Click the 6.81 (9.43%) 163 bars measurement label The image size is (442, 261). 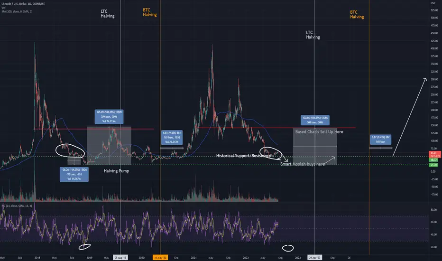tap(172, 138)
